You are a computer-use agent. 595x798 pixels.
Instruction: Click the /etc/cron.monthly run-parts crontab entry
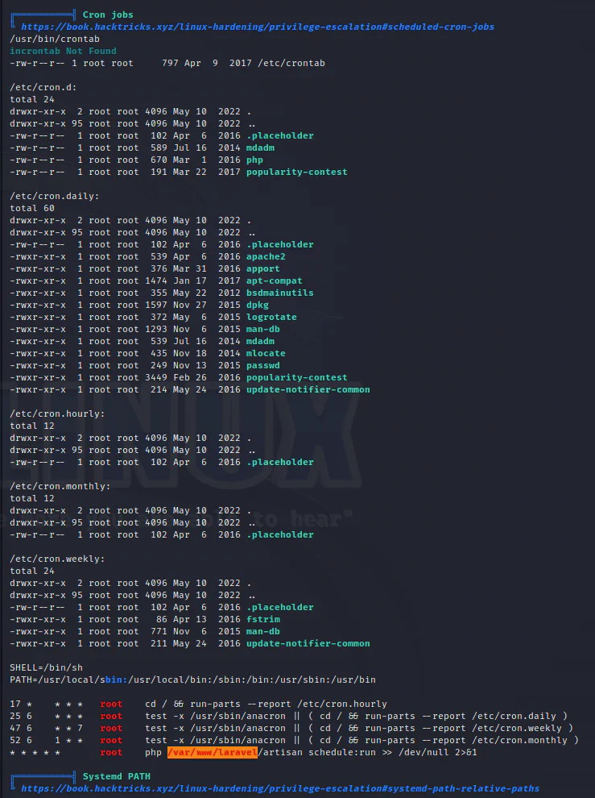click(294, 741)
